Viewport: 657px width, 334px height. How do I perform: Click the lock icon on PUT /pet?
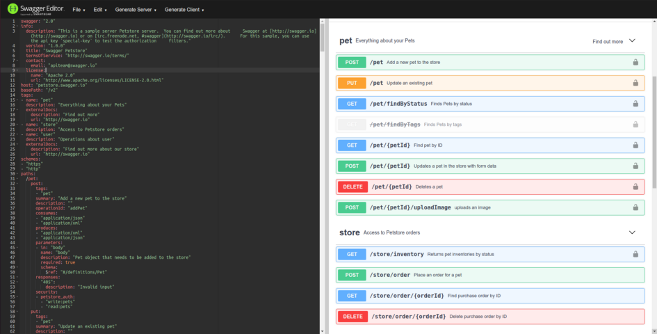tap(635, 83)
